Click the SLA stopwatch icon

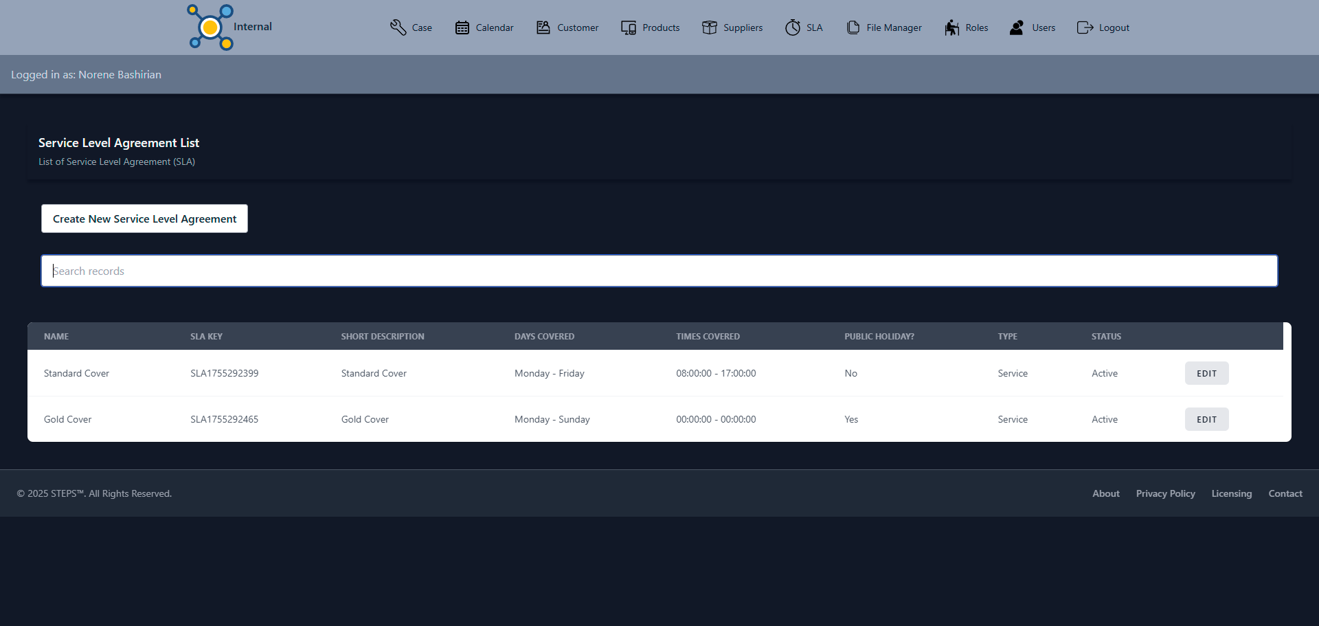click(x=793, y=27)
